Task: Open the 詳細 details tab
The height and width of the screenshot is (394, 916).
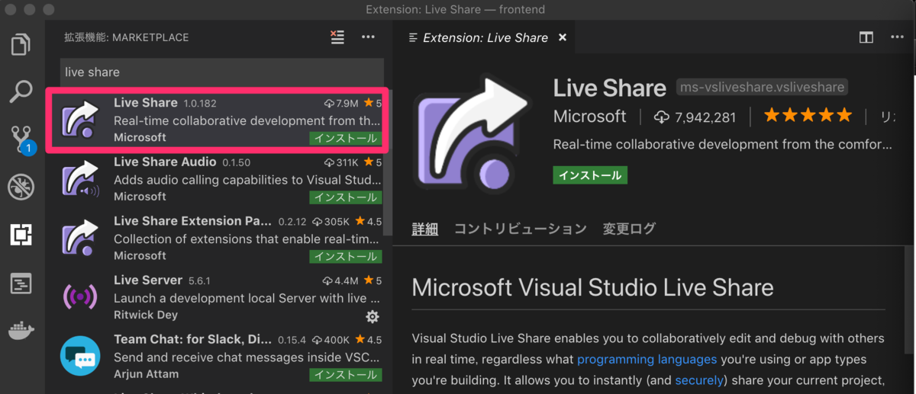Action: coord(425,229)
